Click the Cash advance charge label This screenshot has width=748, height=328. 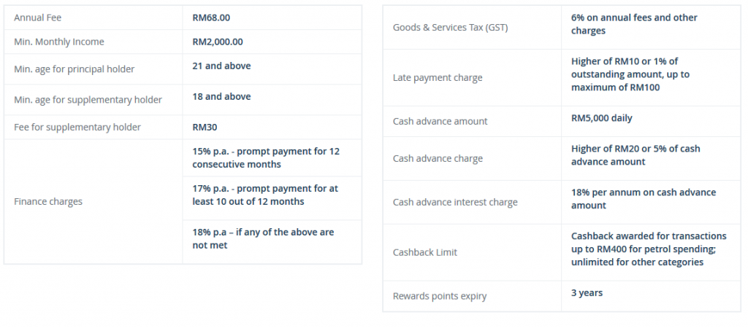(x=438, y=158)
